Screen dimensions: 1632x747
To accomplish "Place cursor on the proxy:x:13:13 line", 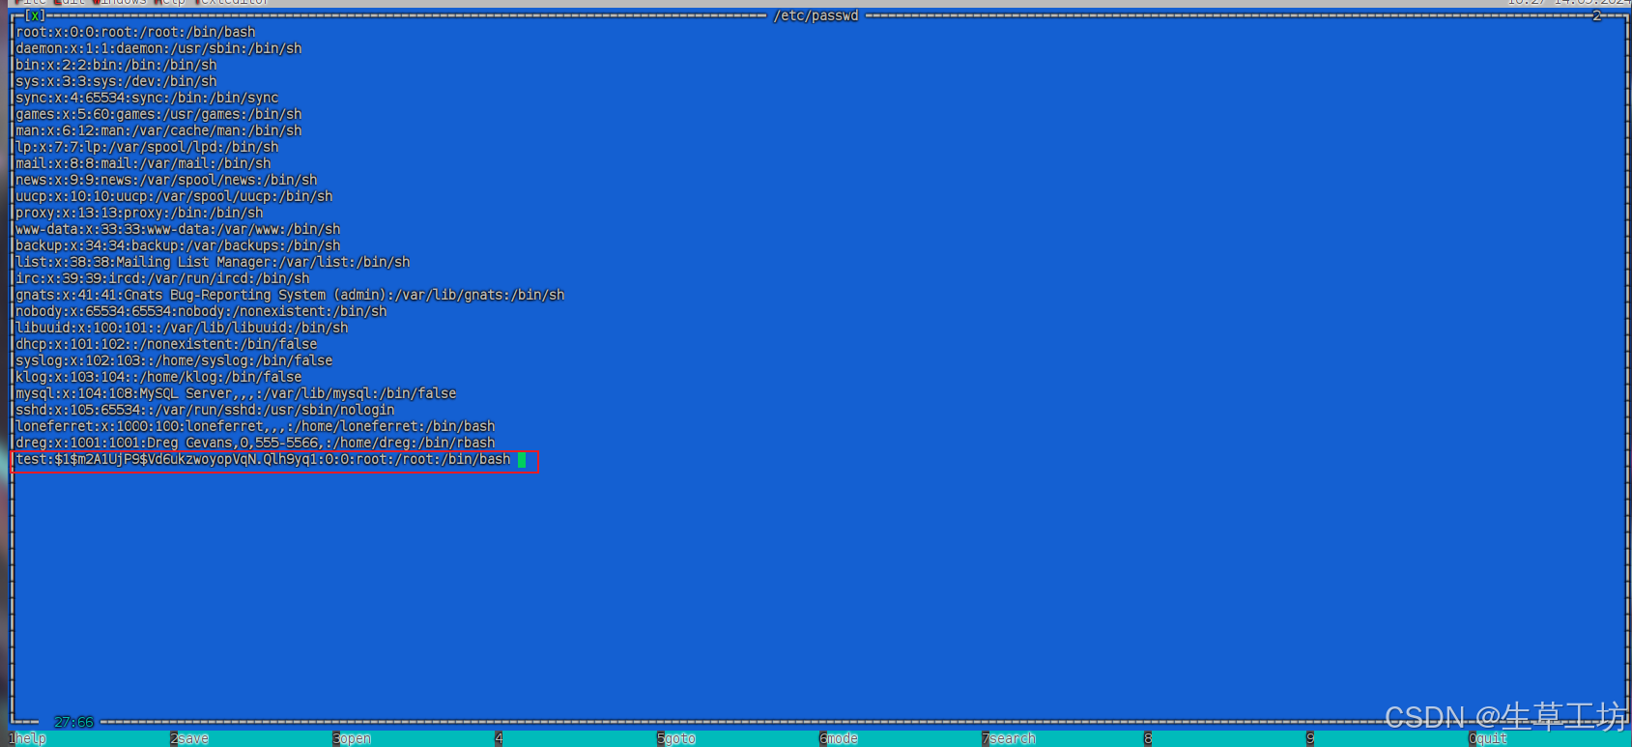I will click(139, 213).
